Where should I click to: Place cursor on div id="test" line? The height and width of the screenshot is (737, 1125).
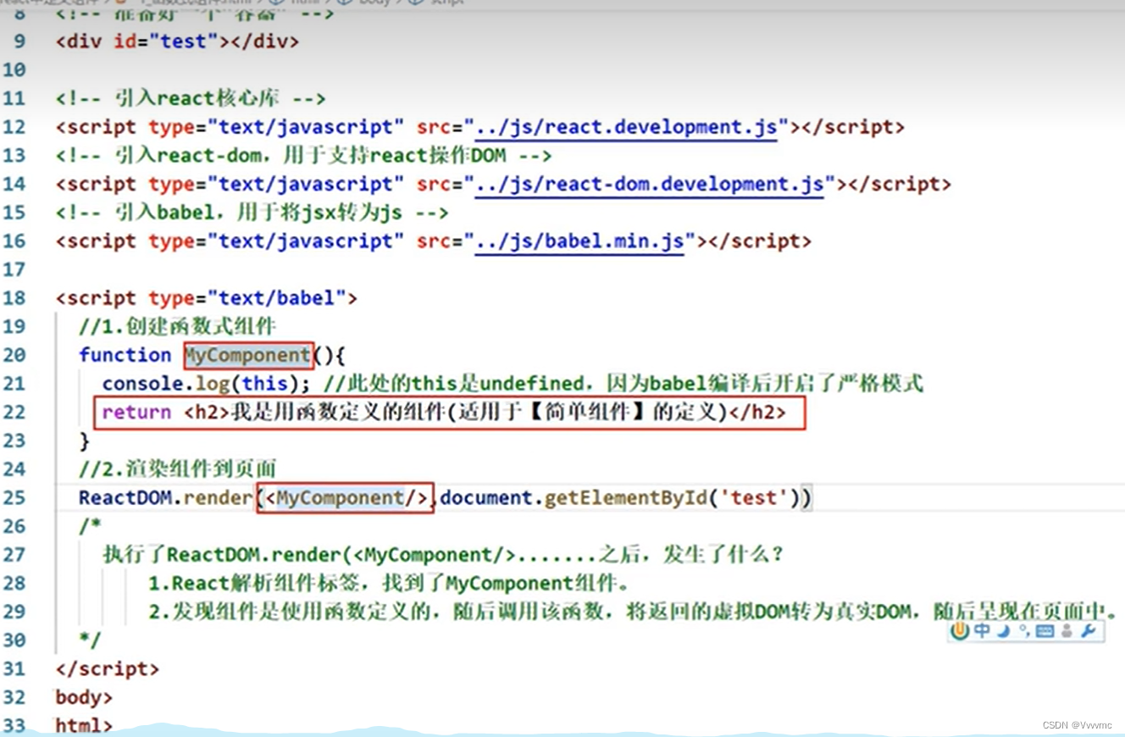point(177,41)
